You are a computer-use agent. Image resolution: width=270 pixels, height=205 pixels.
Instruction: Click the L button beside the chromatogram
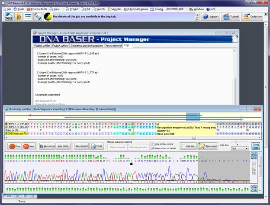click(x=254, y=169)
